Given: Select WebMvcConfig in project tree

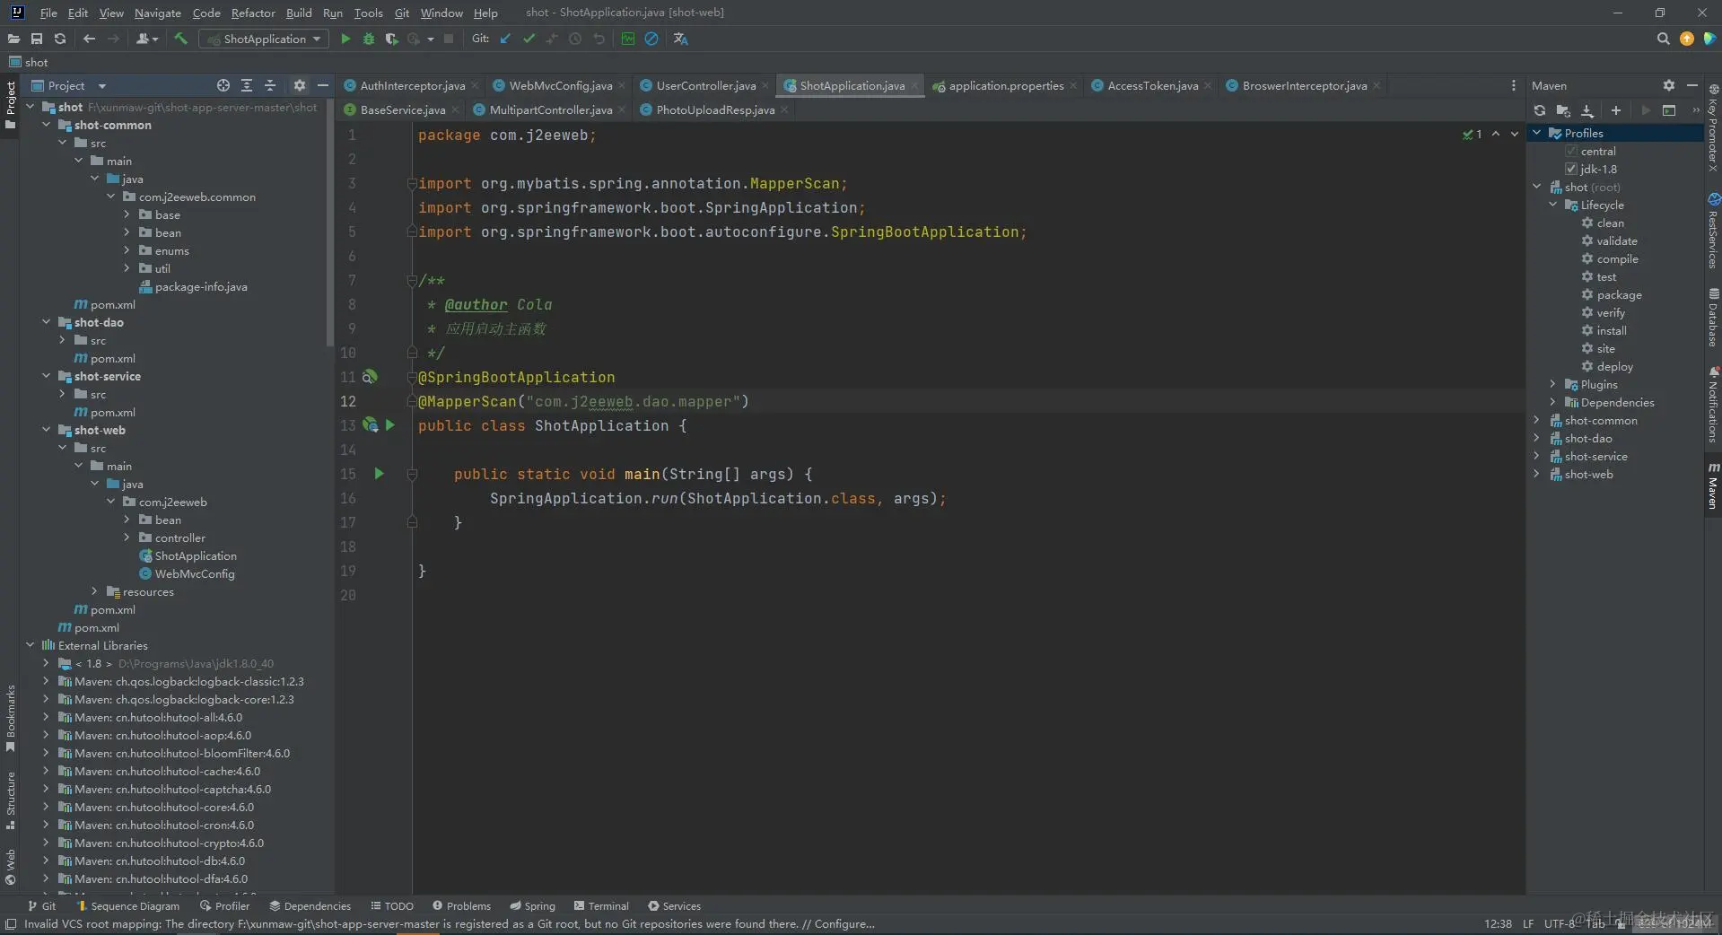Looking at the screenshot, I should click(195, 573).
